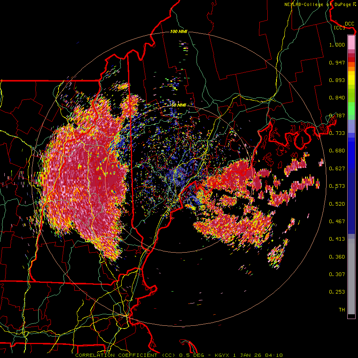358x358 pixels.
Task: Select the 0.947 scale value
Action: click(337, 62)
